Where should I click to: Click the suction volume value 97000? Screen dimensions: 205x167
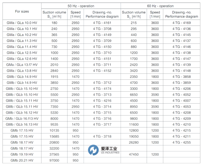click(x=54, y=160)
